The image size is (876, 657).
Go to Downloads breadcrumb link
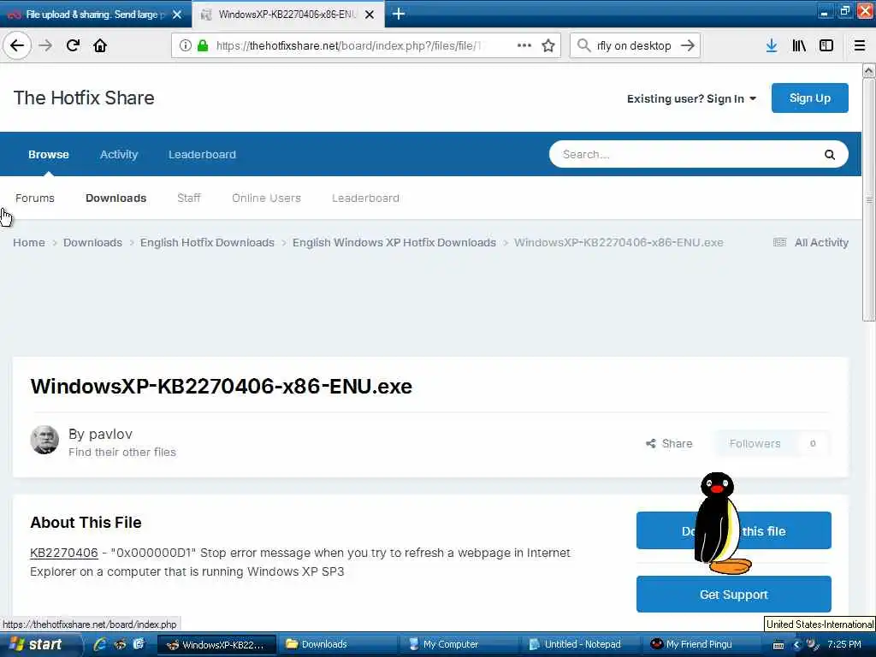point(92,242)
